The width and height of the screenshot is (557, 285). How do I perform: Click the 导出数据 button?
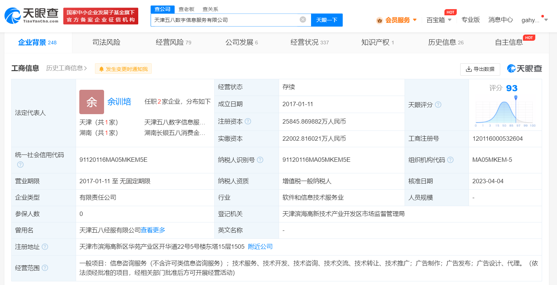click(480, 69)
